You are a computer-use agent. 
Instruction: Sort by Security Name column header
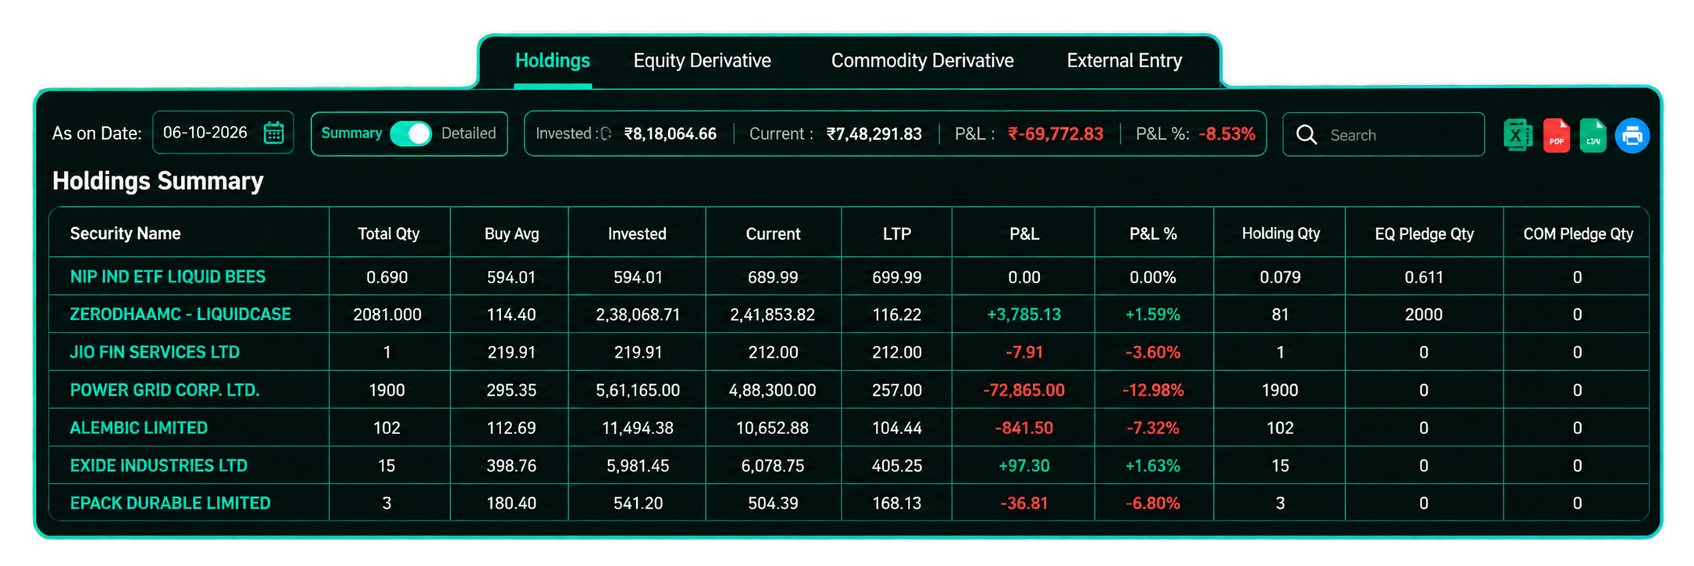(x=125, y=233)
